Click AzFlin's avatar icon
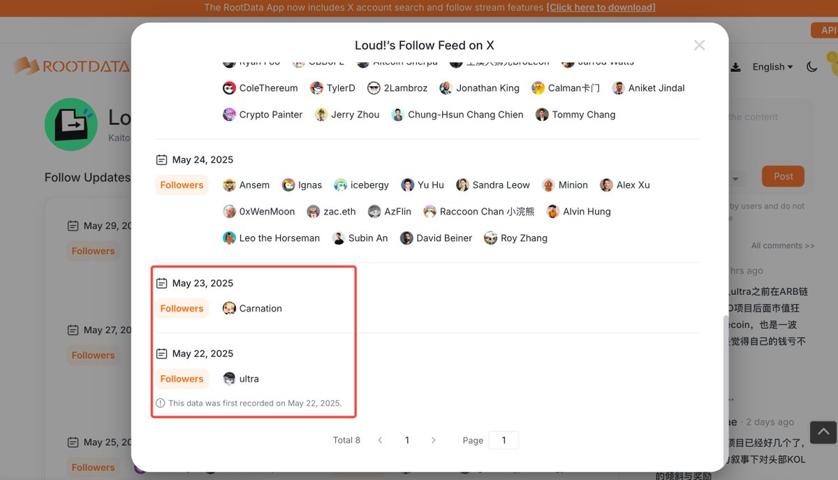Screen dimensions: 838x480 click(x=374, y=212)
